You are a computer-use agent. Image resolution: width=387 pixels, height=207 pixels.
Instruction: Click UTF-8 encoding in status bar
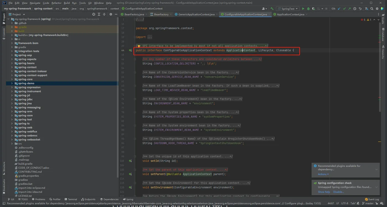[344, 203]
